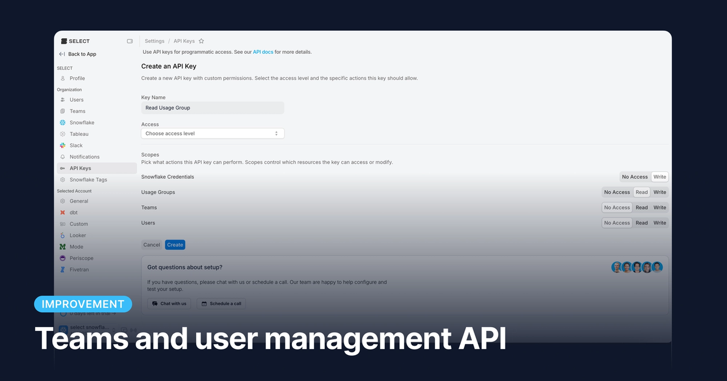
Task: Click the Create button
Action: [x=175, y=244]
